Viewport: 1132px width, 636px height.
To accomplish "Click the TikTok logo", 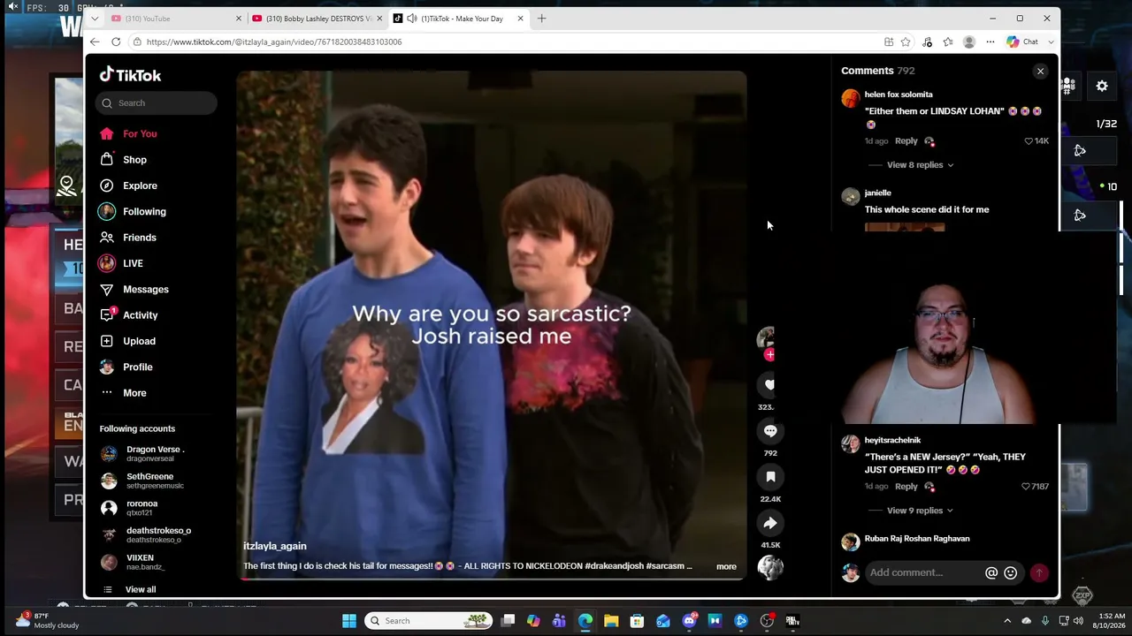I will (130, 75).
